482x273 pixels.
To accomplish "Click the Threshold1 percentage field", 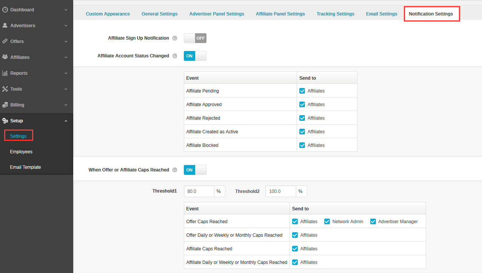I will [x=199, y=191].
